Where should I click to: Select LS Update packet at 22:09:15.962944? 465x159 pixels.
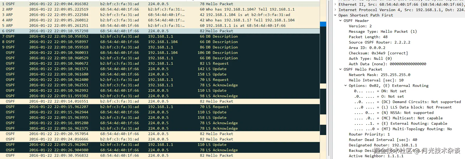point(160,112)
